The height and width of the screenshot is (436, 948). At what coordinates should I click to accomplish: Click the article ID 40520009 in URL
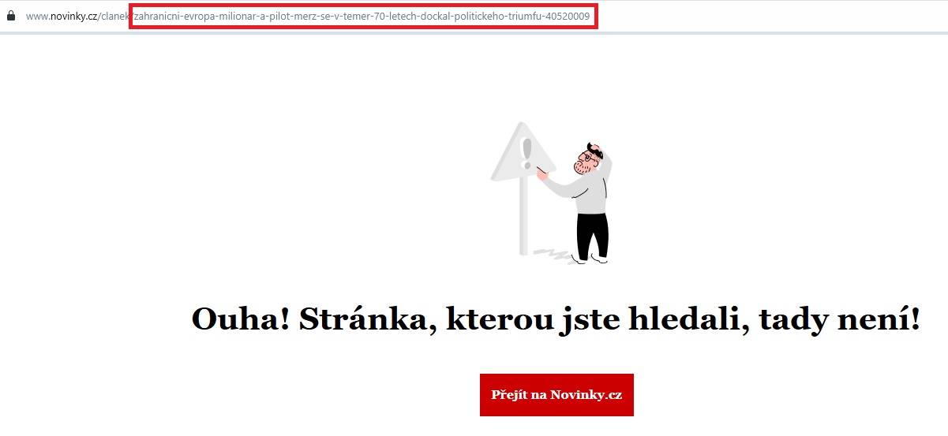pyautogui.click(x=568, y=17)
